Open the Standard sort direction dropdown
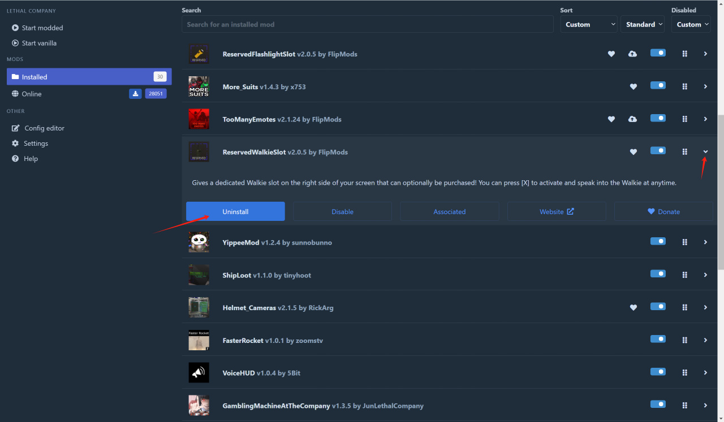Screen dimensions: 724x422 click(643, 24)
